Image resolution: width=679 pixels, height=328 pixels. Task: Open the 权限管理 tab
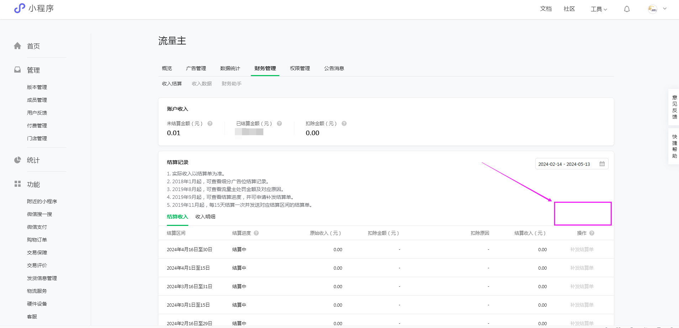pyautogui.click(x=300, y=68)
